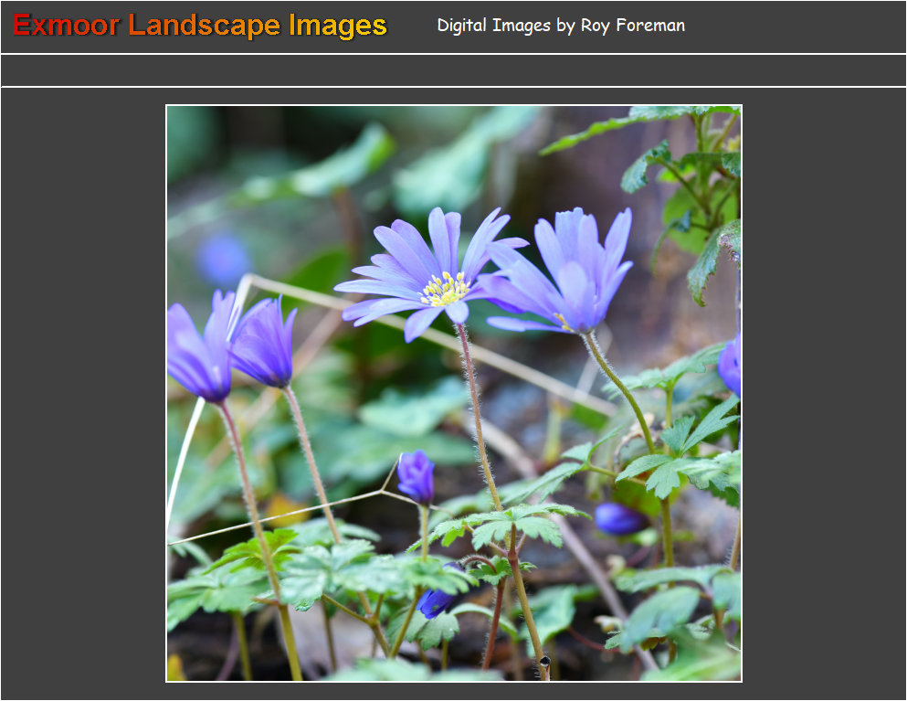The height and width of the screenshot is (701, 907).
Task: Click the dark blue bud at lower right
Action: pyautogui.click(x=618, y=518)
